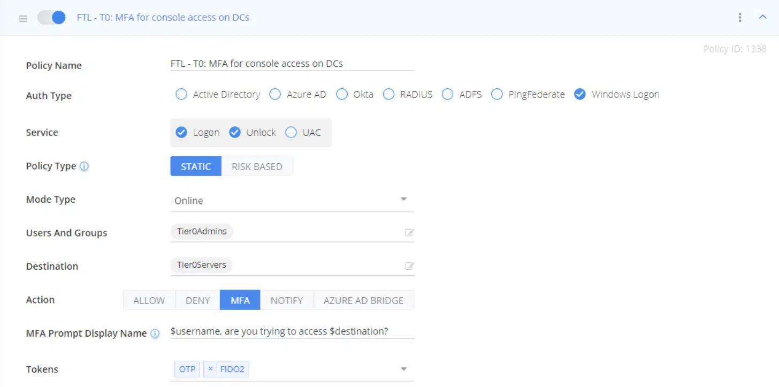The width and height of the screenshot is (779, 387).
Task: Choose the AZURE AD BRIDGE action
Action: (363, 300)
